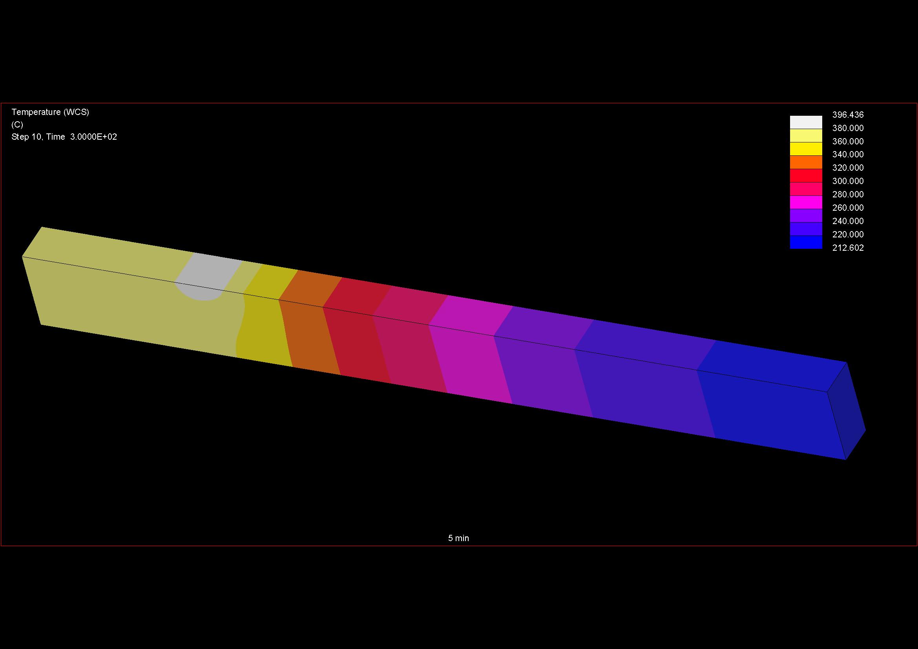The height and width of the screenshot is (649, 918).
Task: Click the 300.000 legend value label
Action: click(x=848, y=181)
